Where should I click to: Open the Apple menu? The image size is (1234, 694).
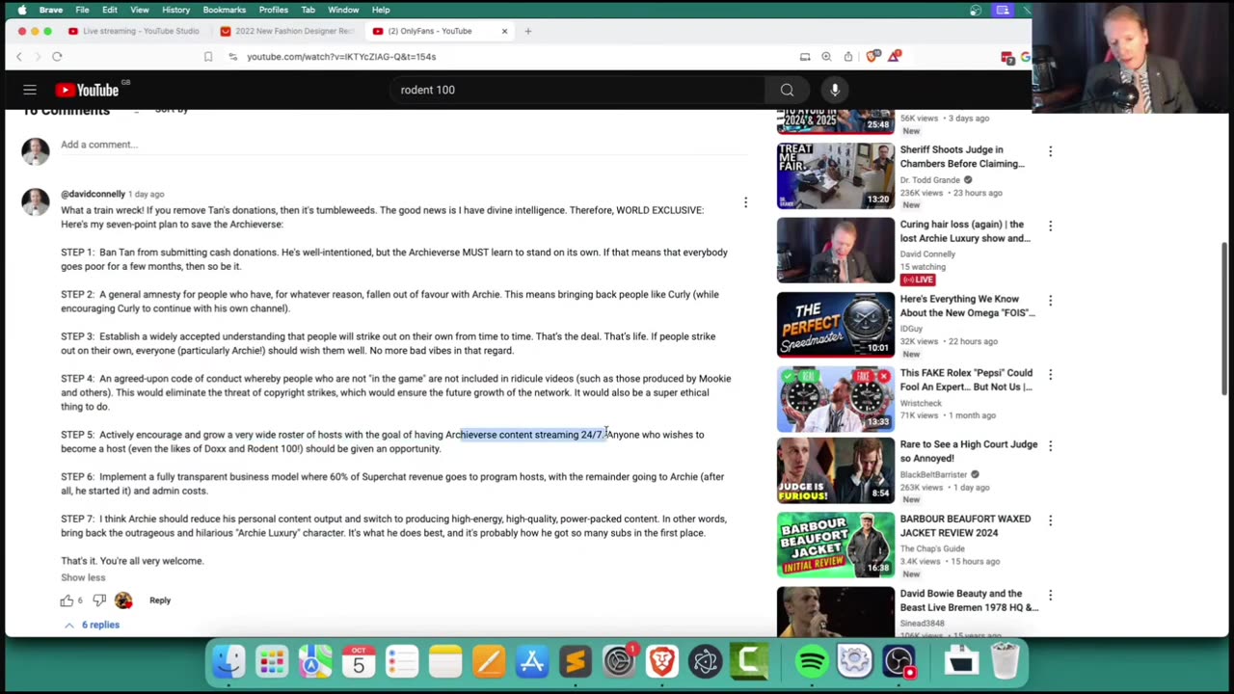[21, 10]
